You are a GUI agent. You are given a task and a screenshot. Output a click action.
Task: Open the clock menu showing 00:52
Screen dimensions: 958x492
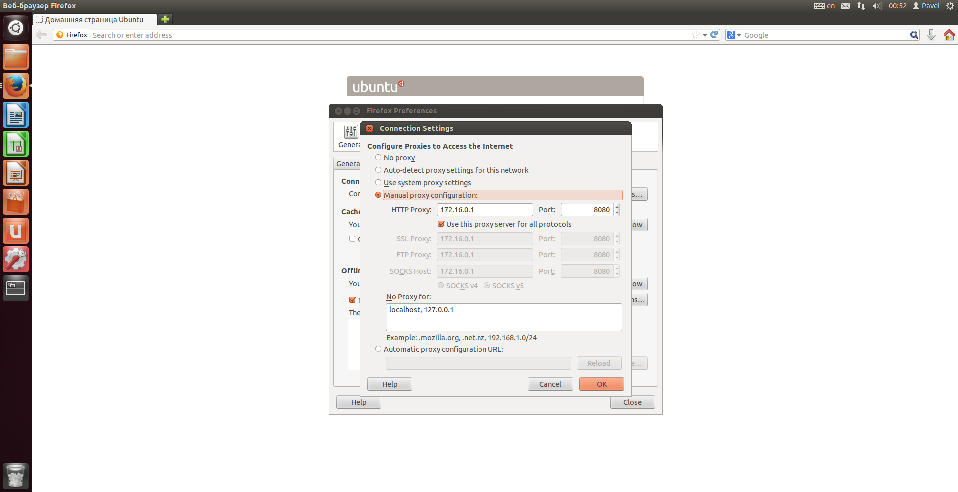pos(897,6)
